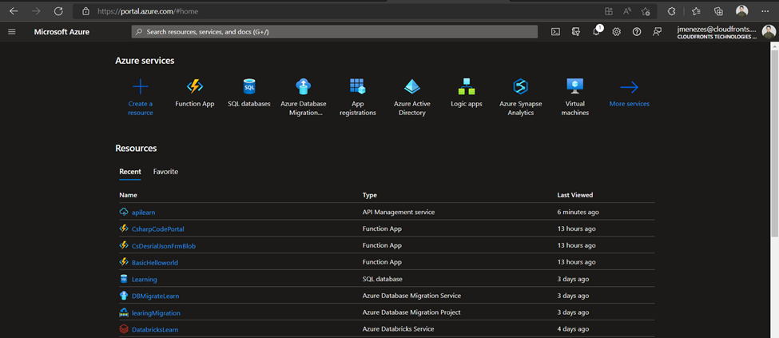The image size is (779, 338).
Task: Switch to the Favorite resources tab
Action: (x=165, y=172)
